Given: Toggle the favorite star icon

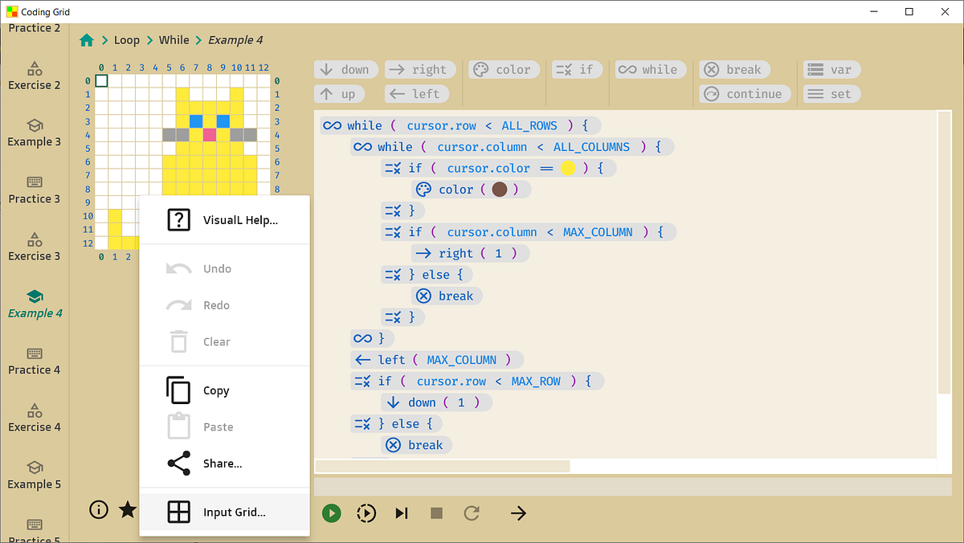Looking at the screenshot, I should 127,509.
